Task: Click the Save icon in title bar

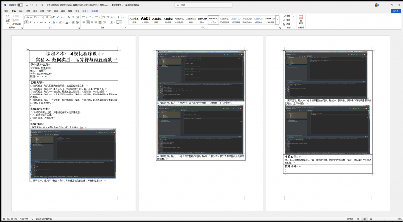Action: click(27, 5)
